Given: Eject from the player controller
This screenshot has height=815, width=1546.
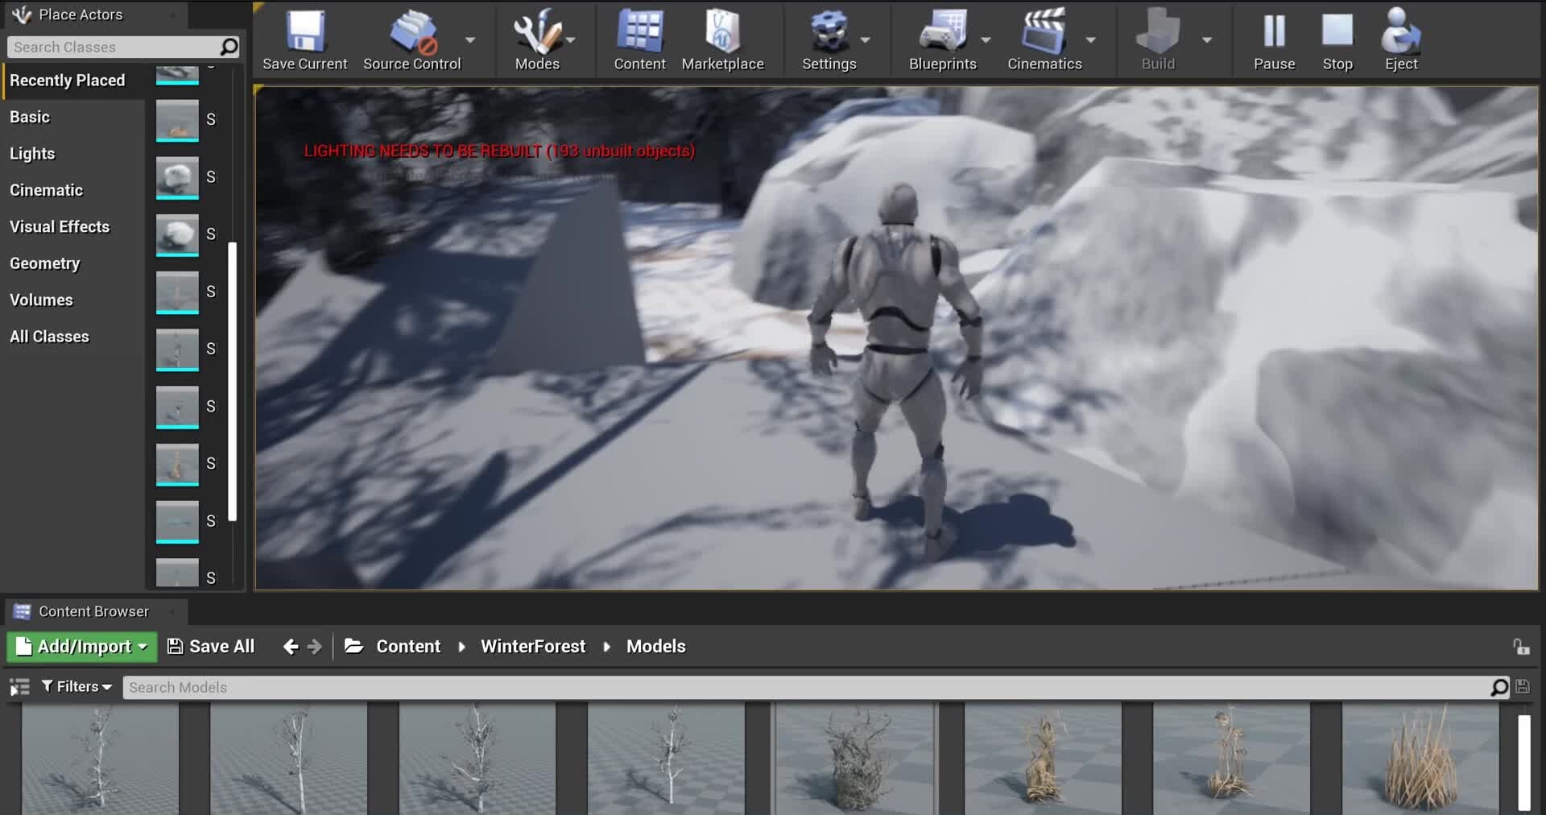Looking at the screenshot, I should [1399, 32].
